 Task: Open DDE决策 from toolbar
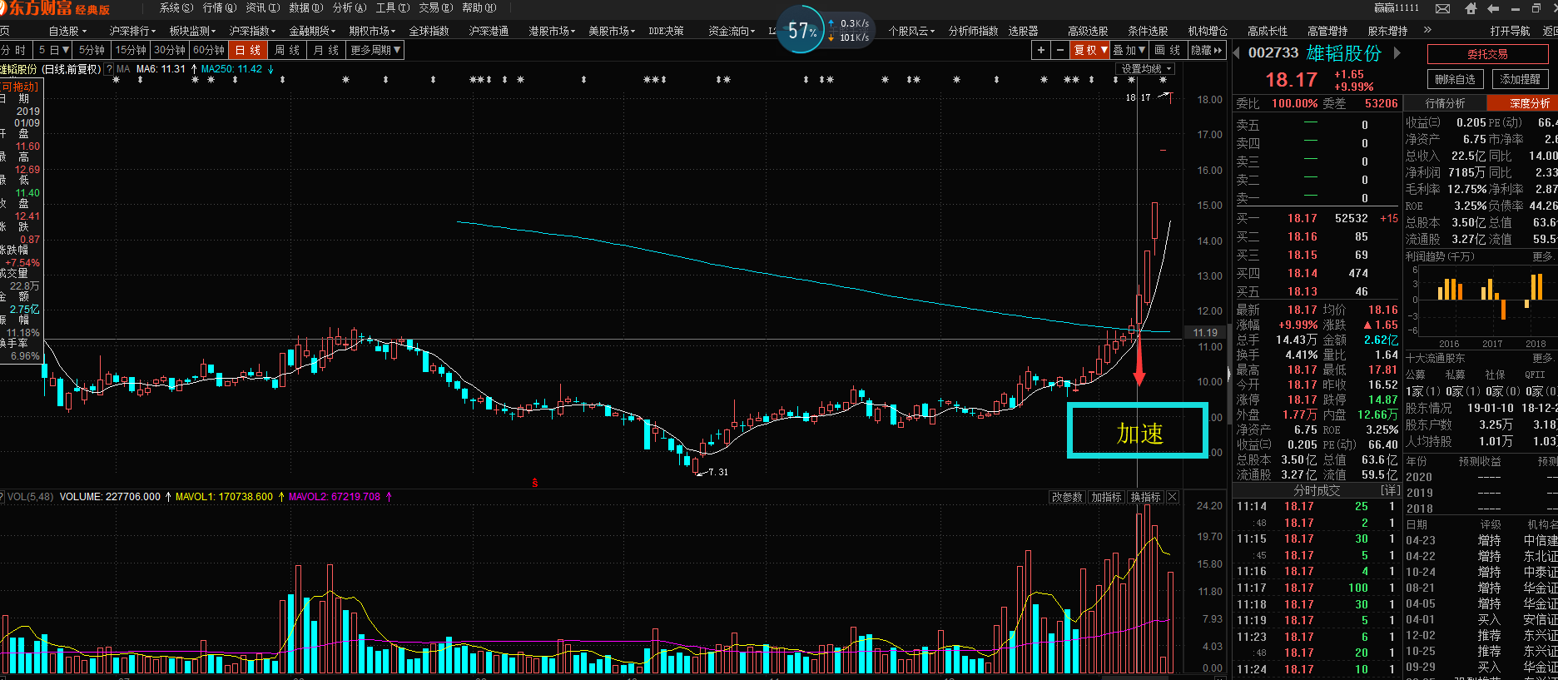[x=666, y=31]
